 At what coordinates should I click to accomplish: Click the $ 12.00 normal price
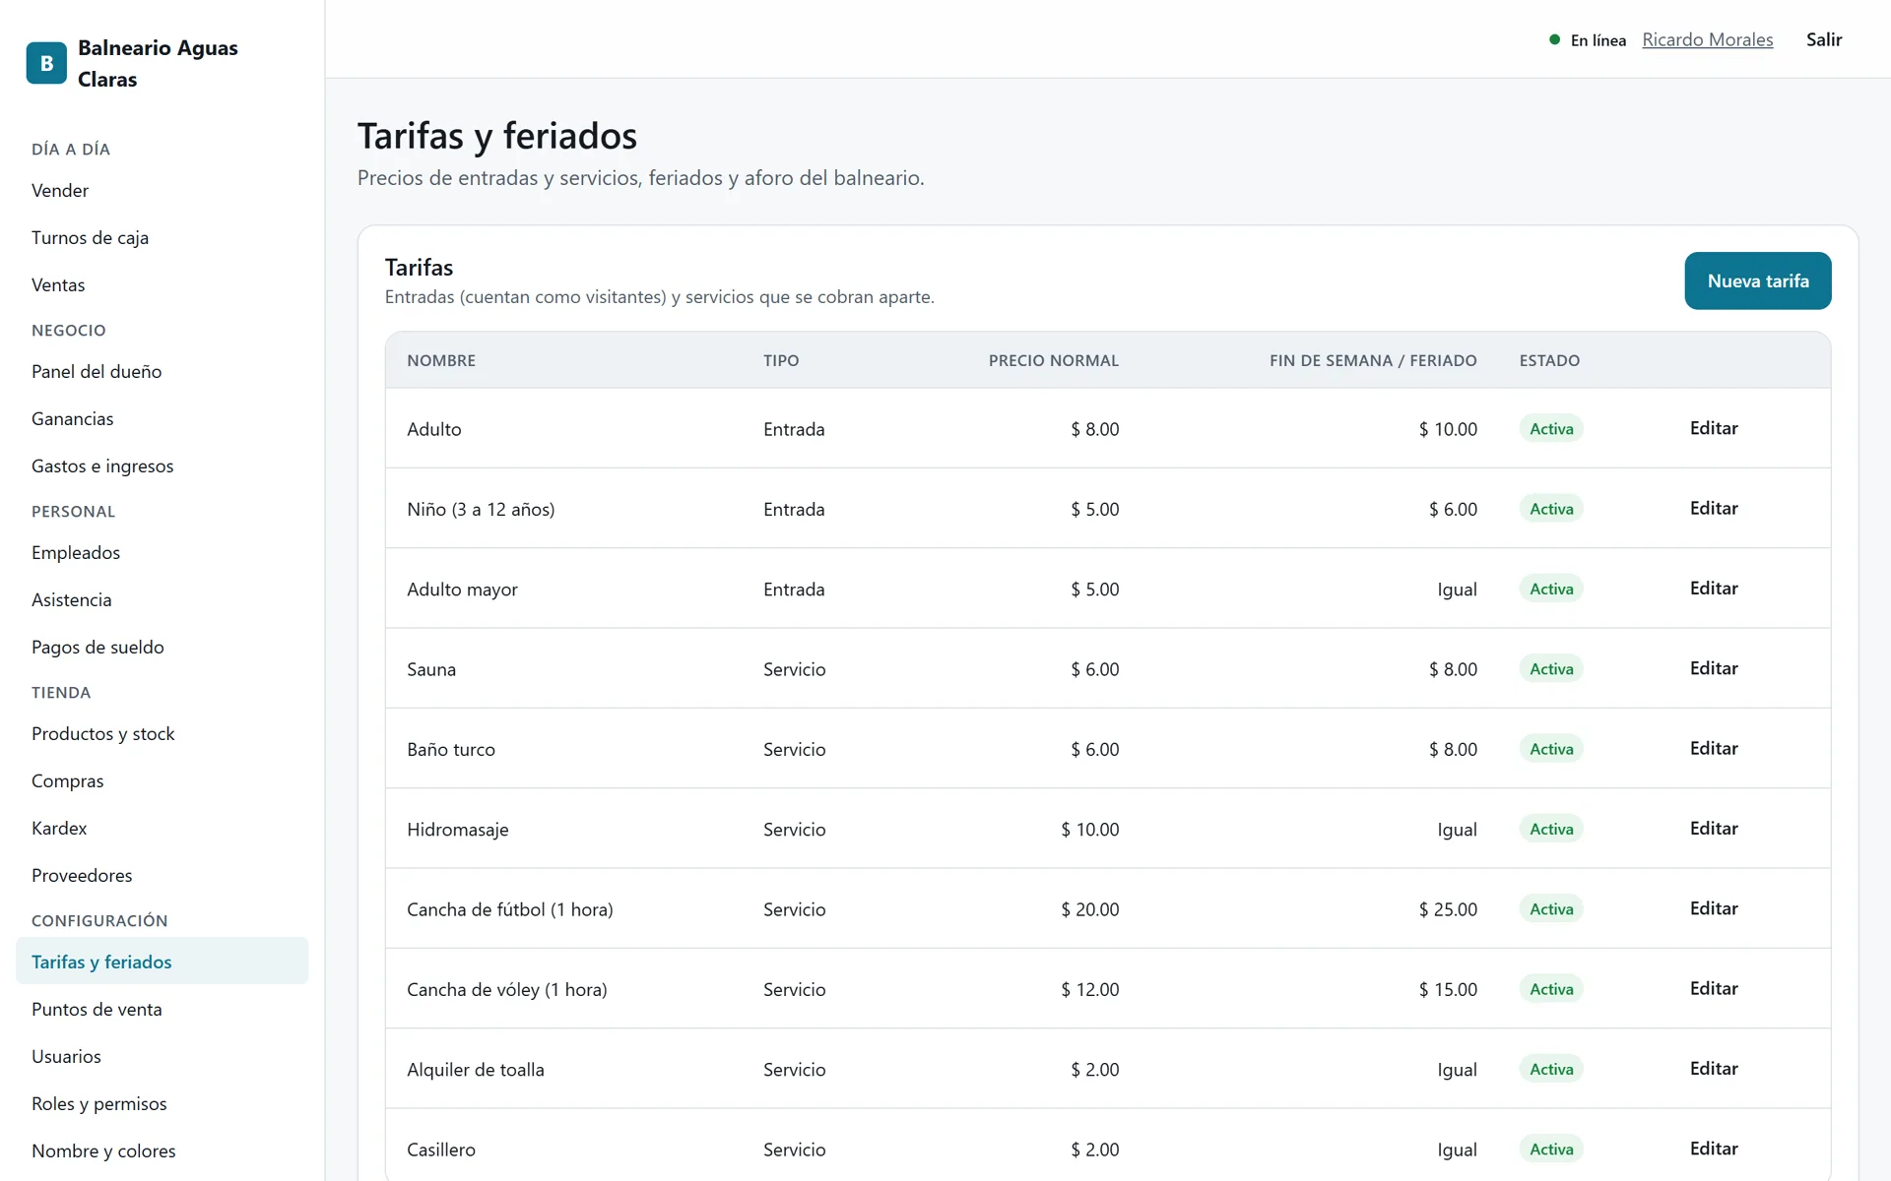tap(1090, 989)
